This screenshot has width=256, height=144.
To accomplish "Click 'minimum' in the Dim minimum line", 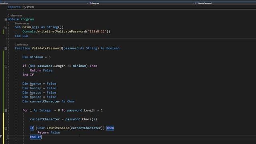I will tap(36, 57).
